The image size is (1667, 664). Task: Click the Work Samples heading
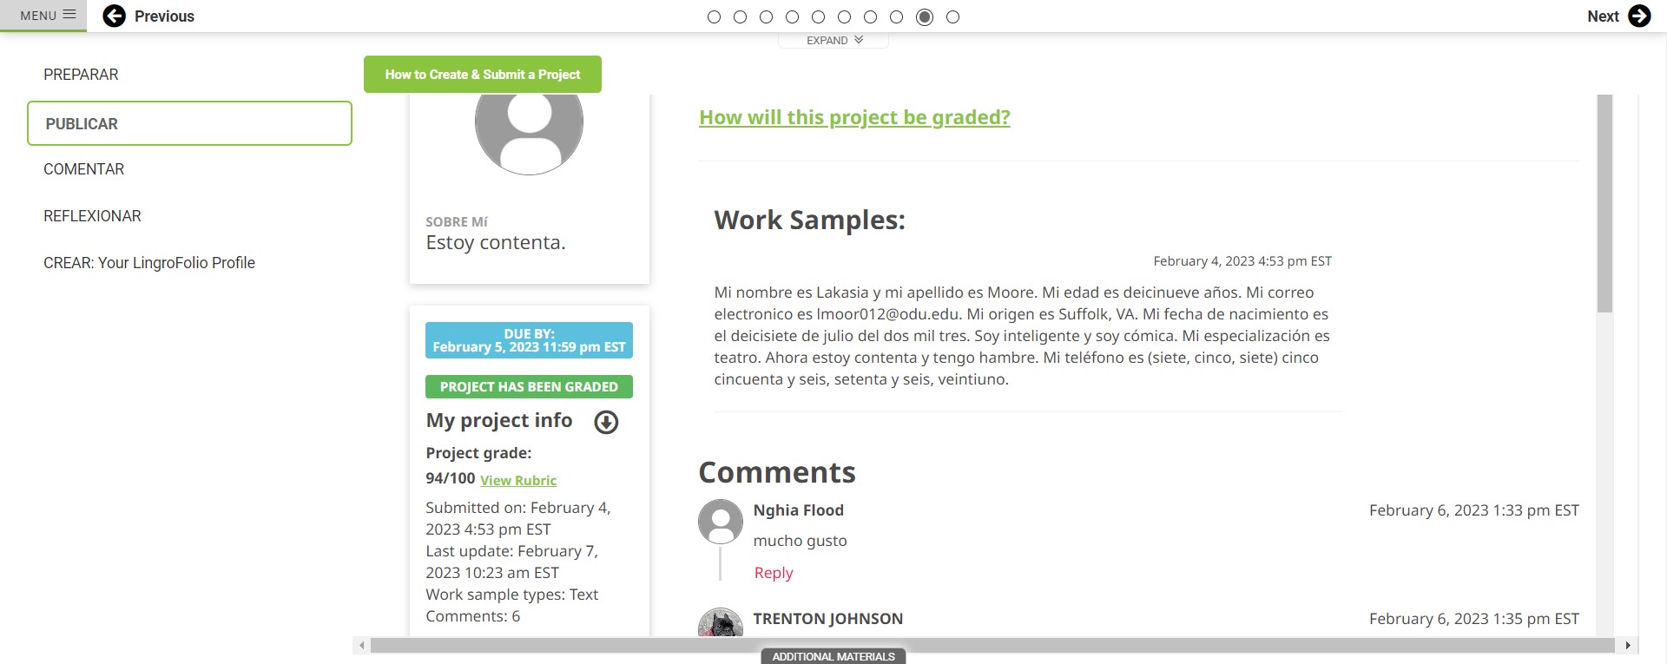click(809, 220)
